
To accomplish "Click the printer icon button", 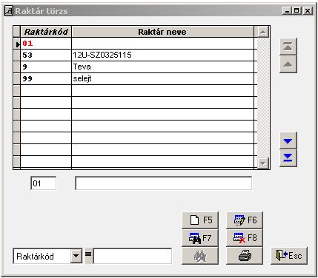I will [245, 256].
